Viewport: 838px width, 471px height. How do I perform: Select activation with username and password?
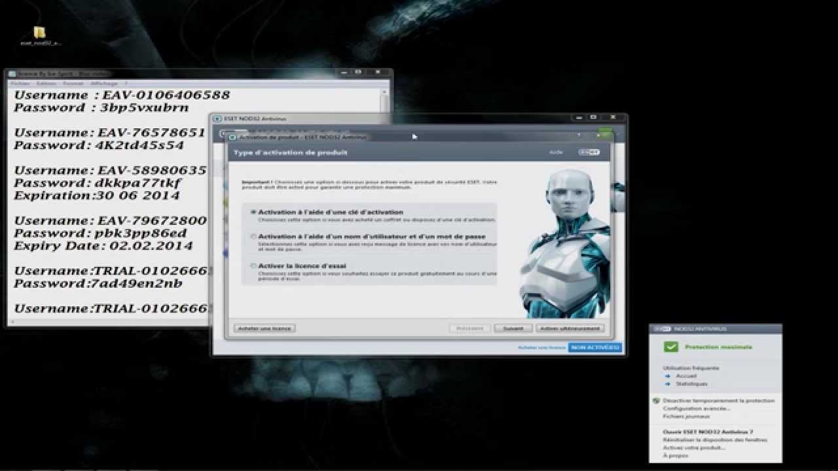click(x=253, y=236)
